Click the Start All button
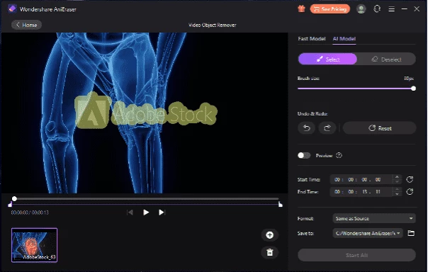 (x=356, y=255)
